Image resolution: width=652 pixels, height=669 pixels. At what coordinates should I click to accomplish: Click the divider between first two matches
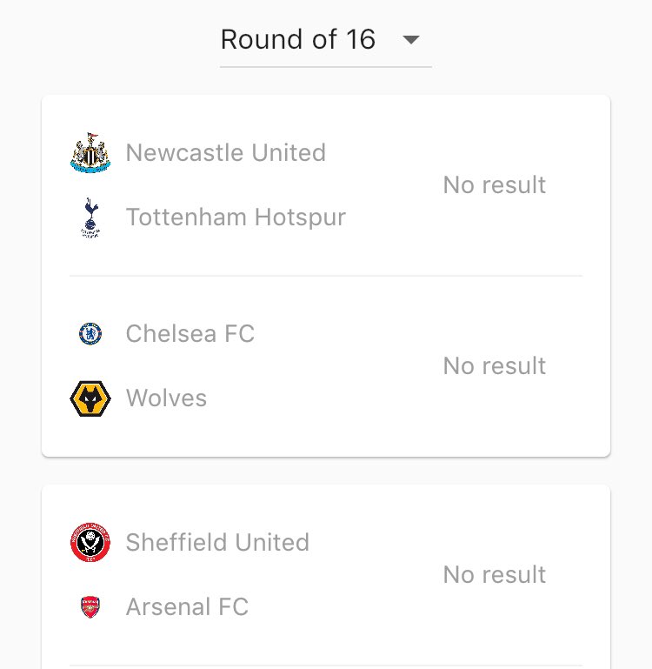point(326,276)
